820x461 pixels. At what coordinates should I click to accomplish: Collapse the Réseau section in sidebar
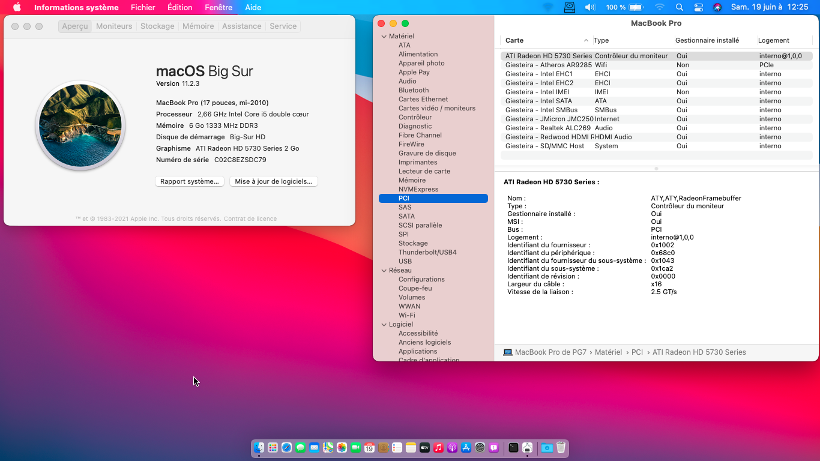click(384, 271)
